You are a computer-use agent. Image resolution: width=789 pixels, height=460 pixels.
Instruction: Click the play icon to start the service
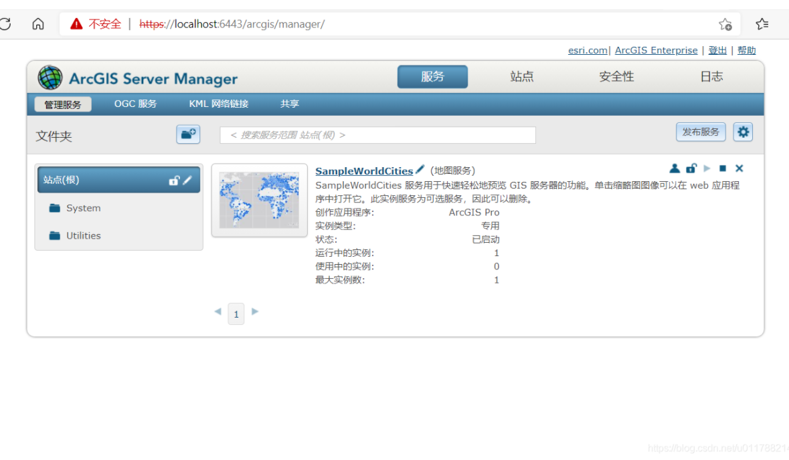[707, 168]
